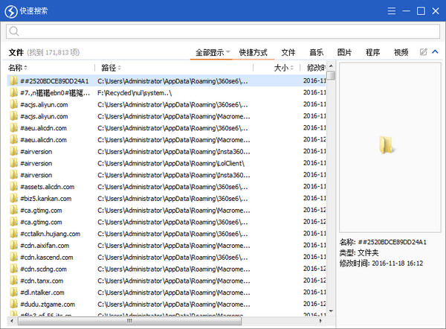This screenshot has height=329, width=446.
Task: Click folder icon next to #acjs.aliyun.com first entry
Action: tap(13, 105)
